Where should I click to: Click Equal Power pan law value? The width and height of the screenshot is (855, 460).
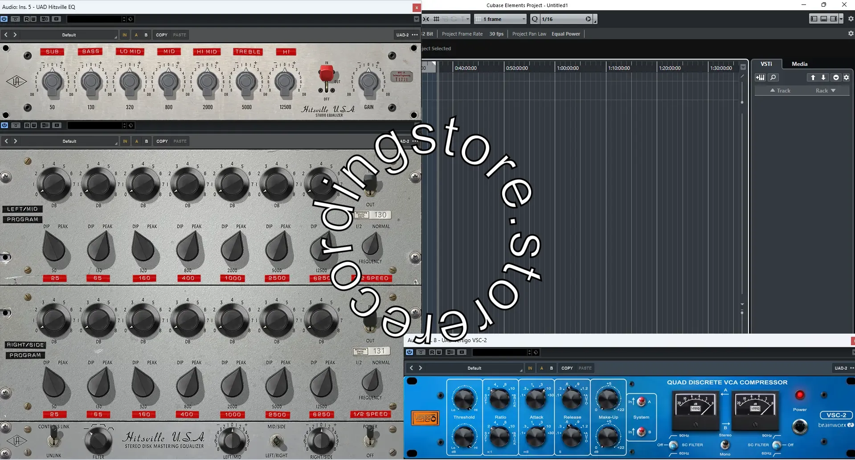[x=566, y=34]
